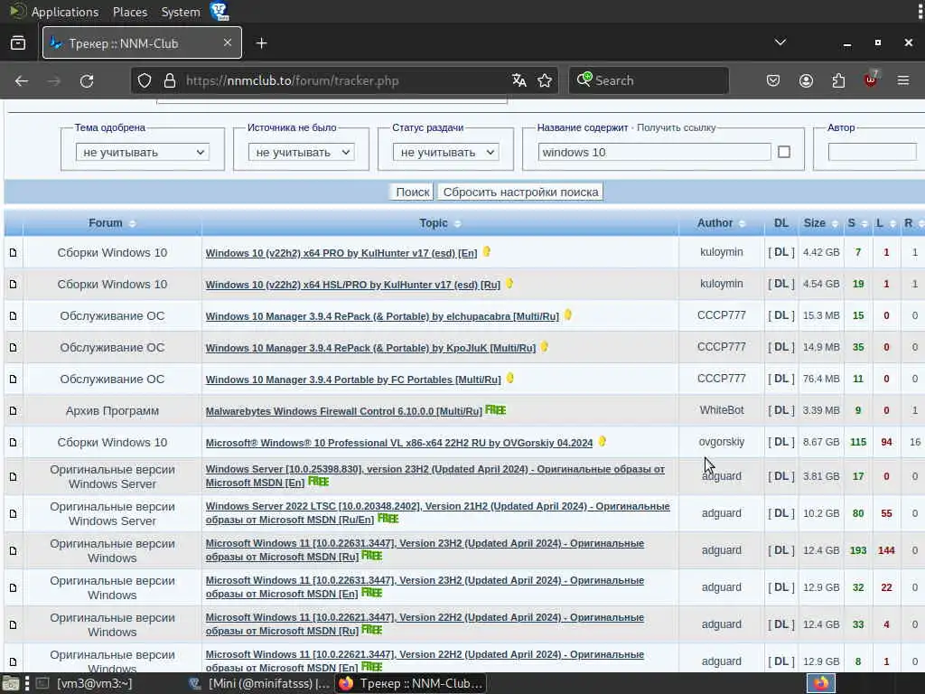Click the uBlock extension icon
The height and width of the screenshot is (694, 925).
click(x=871, y=80)
